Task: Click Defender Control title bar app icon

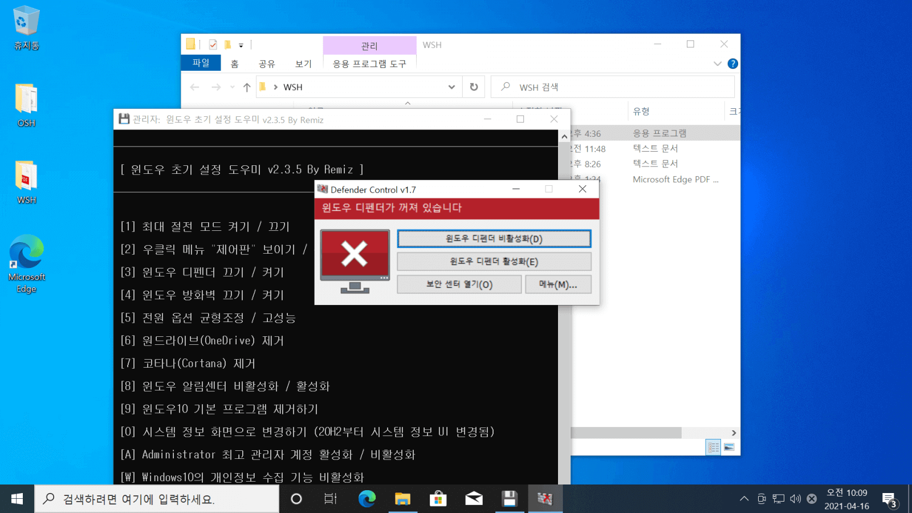Action: tap(323, 189)
